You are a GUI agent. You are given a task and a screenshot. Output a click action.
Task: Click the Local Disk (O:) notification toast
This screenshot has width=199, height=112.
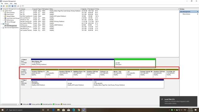[178, 101]
